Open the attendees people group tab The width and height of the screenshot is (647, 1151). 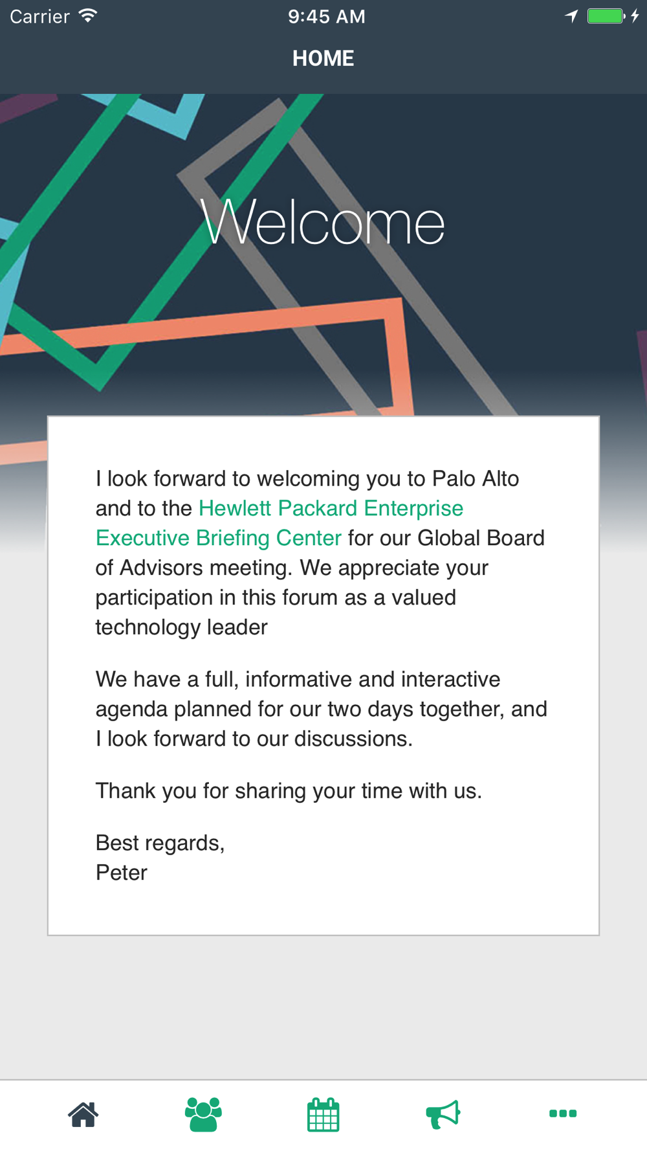point(203,1114)
